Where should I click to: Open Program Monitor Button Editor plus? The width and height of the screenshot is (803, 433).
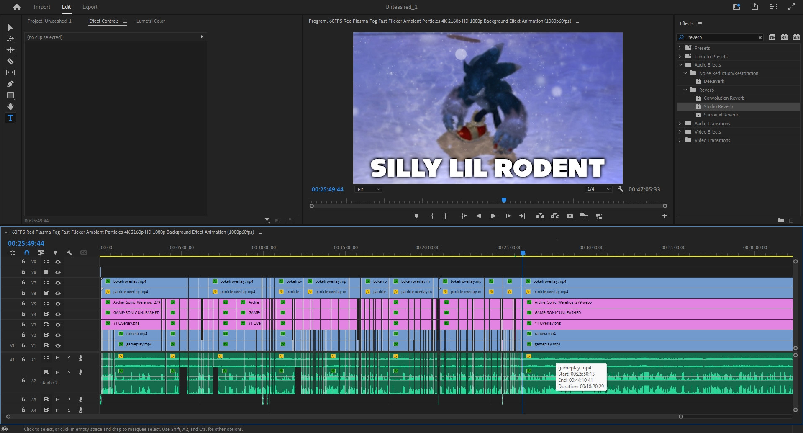pyautogui.click(x=664, y=216)
